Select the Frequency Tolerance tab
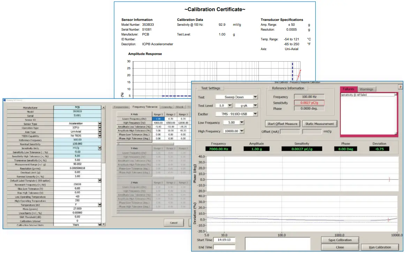 coord(145,107)
